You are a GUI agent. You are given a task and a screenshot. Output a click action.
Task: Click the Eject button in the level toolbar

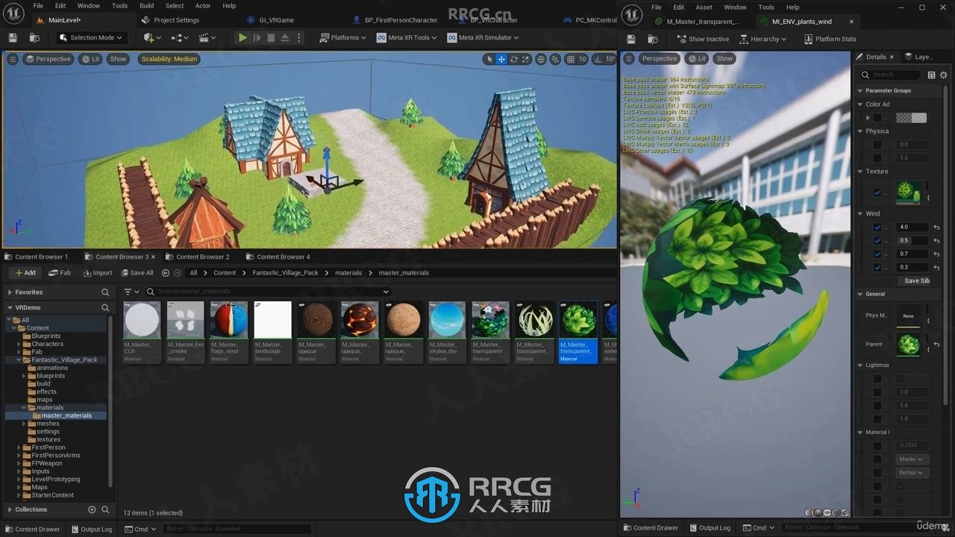coord(285,37)
